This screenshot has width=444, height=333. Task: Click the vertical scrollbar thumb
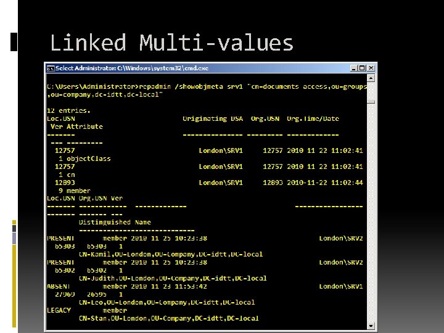click(x=371, y=102)
